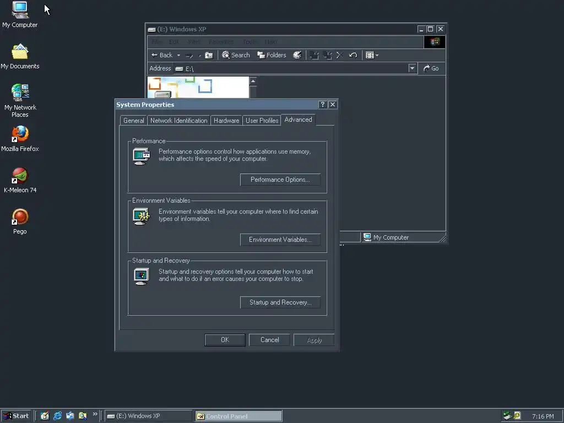
Task: Switch to the Hardware tab
Action: [226, 121]
